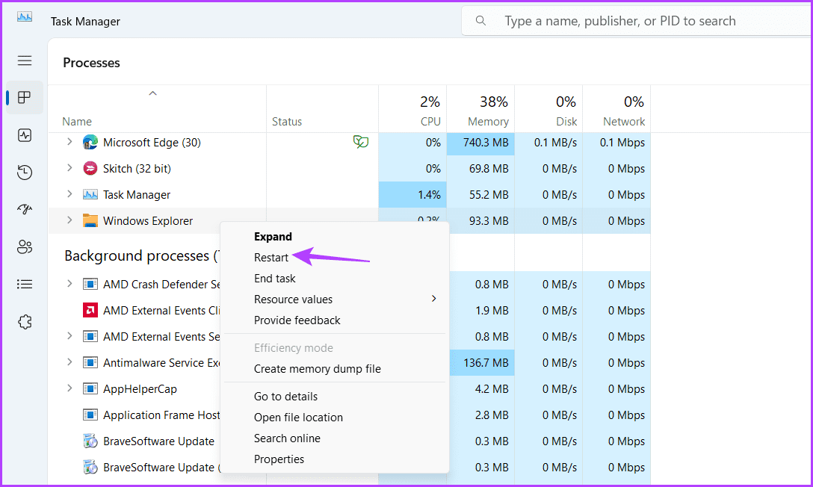Screen dimensions: 813x487
Task: Select the Processes sidebar icon
Action: (x=25, y=97)
